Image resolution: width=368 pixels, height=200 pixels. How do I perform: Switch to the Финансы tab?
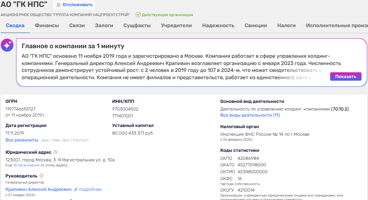[x=47, y=26]
